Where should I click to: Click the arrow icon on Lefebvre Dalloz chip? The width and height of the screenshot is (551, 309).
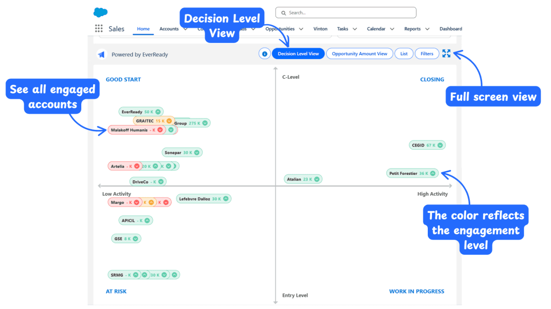tap(226, 198)
